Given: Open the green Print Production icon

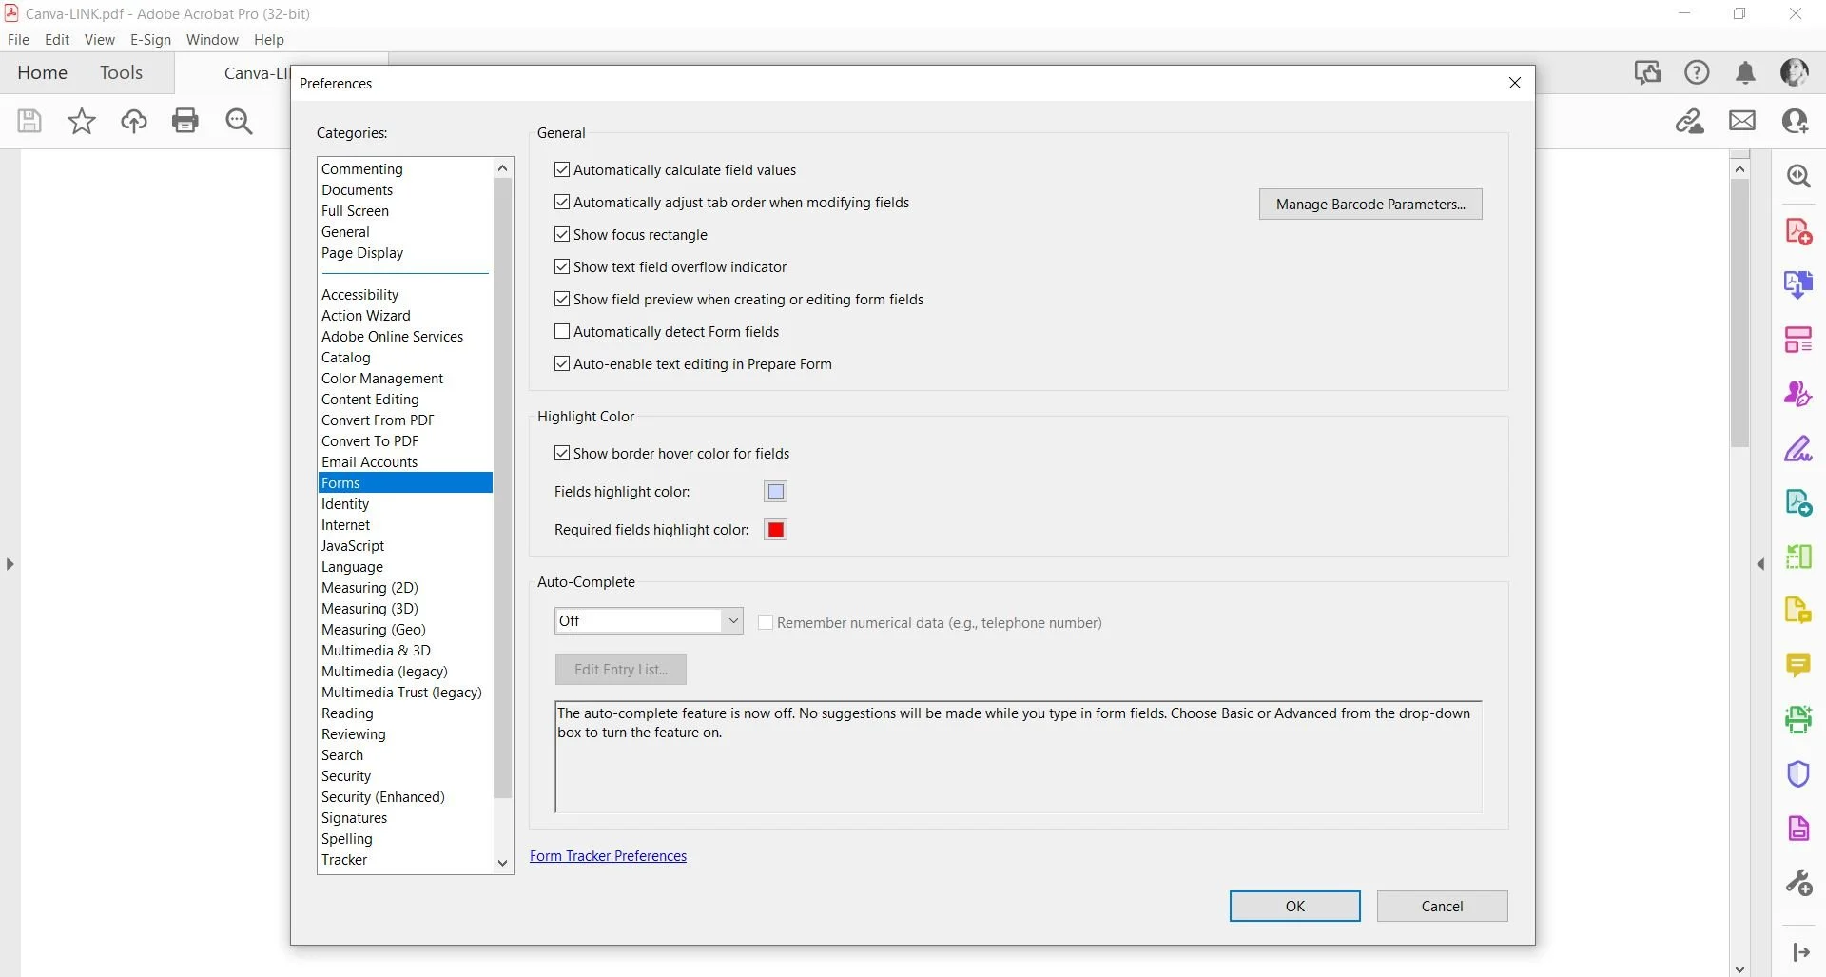Looking at the screenshot, I should [x=1798, y=719].
